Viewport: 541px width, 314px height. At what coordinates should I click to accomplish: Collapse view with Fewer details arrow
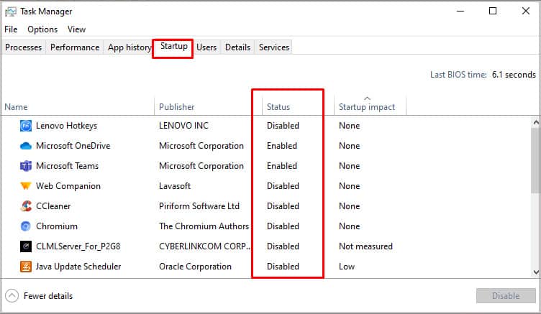(12, 296)
